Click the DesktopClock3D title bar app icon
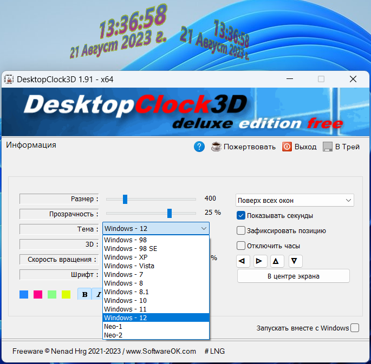 point(9,80)
